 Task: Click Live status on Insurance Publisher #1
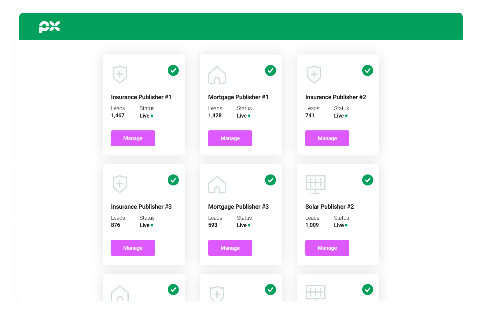146,116
